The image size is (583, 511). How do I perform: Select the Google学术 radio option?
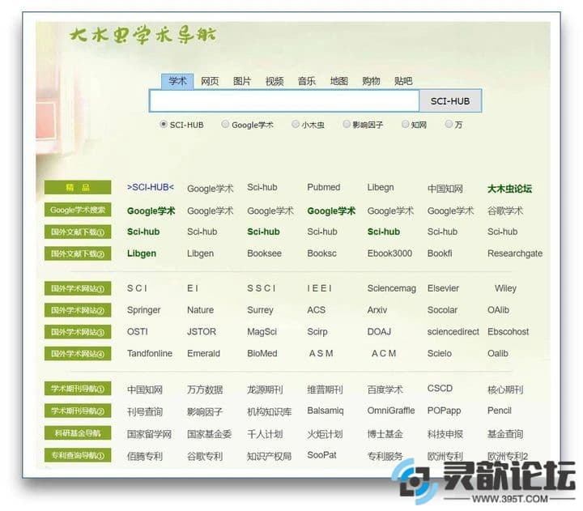224,124
